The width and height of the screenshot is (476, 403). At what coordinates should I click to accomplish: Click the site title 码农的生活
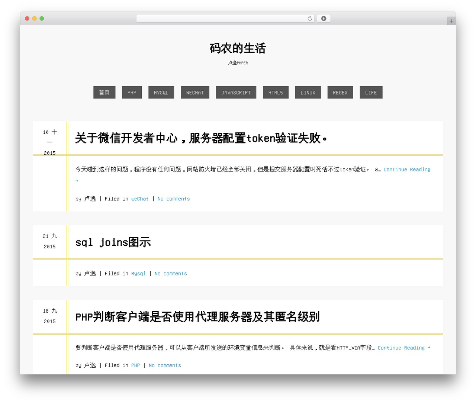(x=238, y=48)
